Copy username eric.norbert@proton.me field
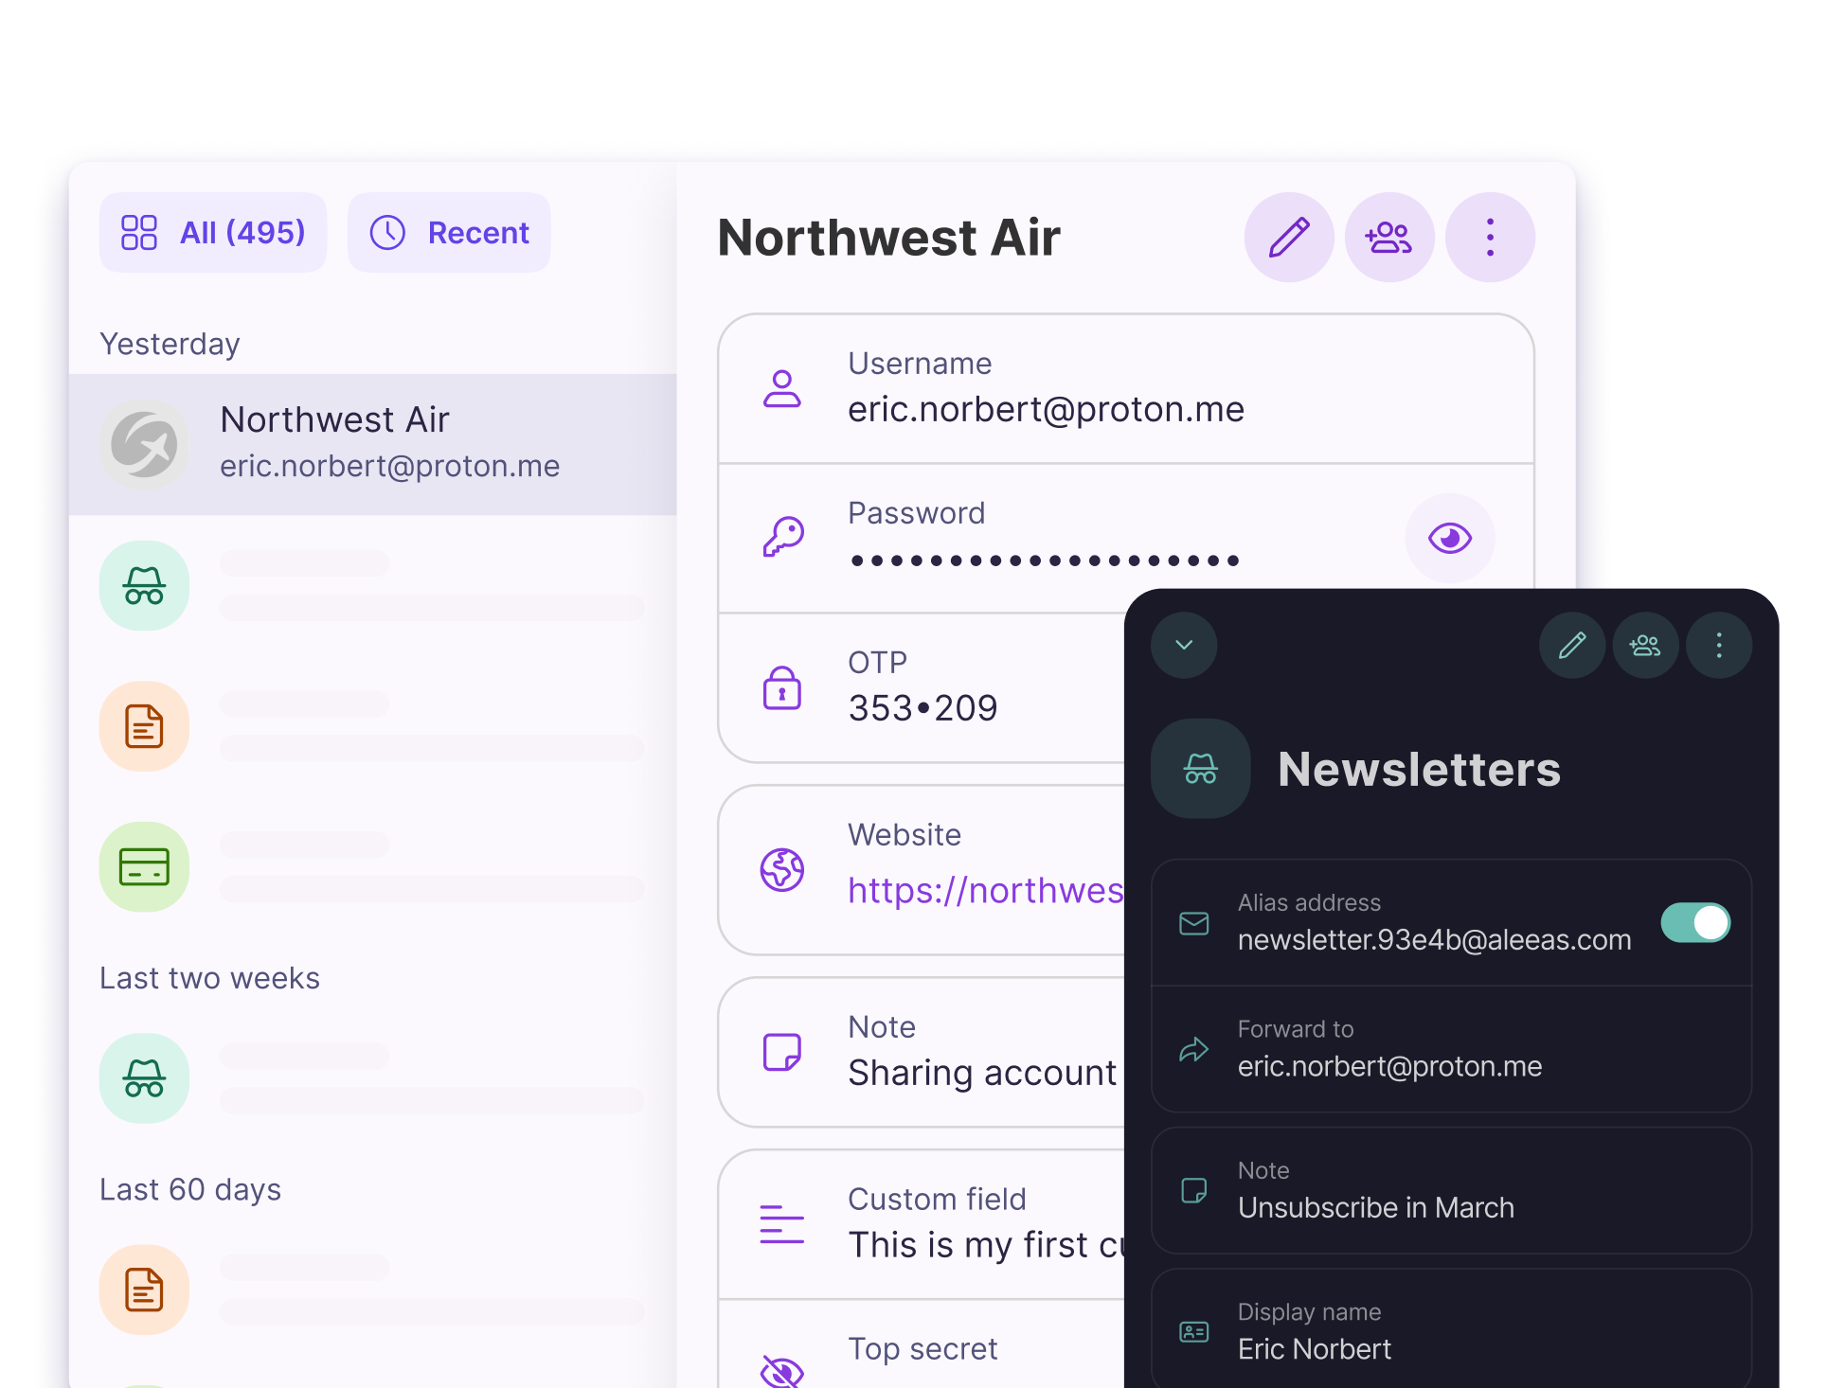Viewport: 1845px width, 1388px height. tap(1125, 388)
